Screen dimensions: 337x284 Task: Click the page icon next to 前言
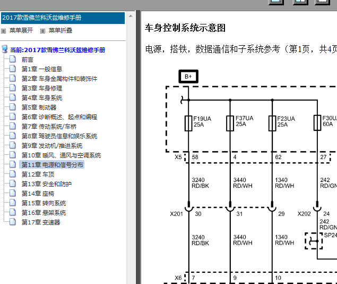tap(13, 59)
